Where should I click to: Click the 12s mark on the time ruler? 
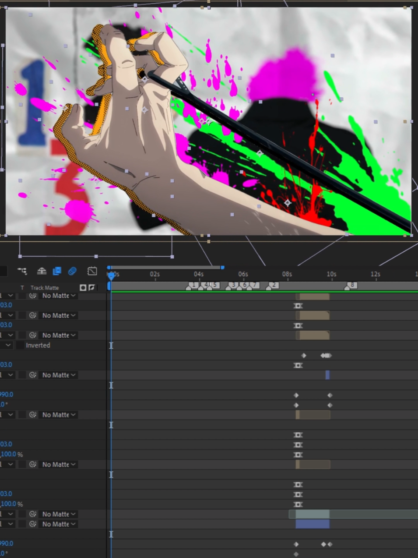coord(376,274)
